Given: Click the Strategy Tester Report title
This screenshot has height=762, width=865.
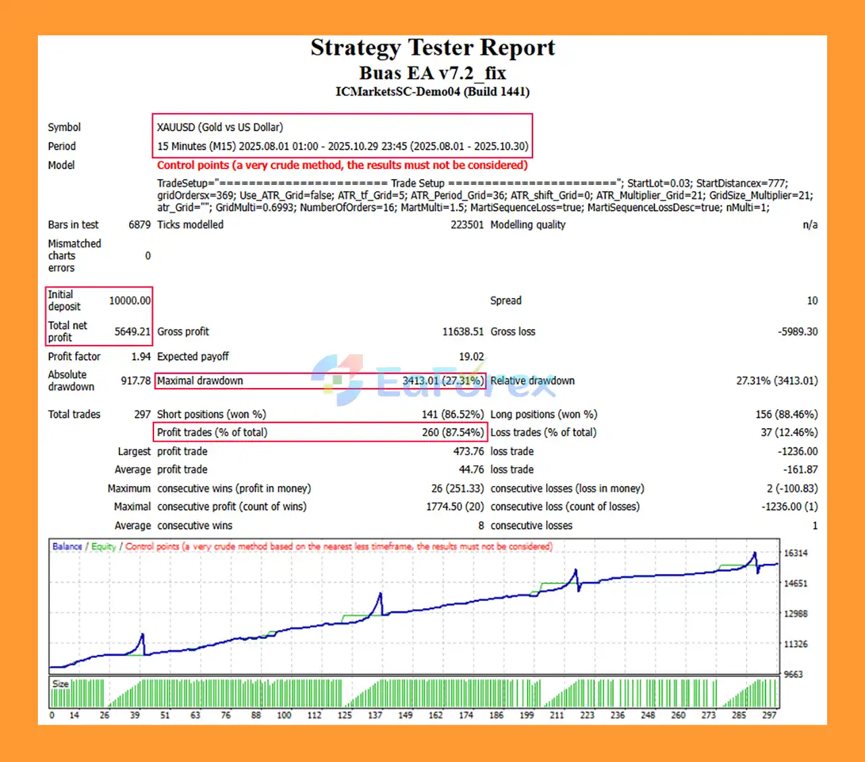Looking at the screenshot, I should [x=432, y=48].
